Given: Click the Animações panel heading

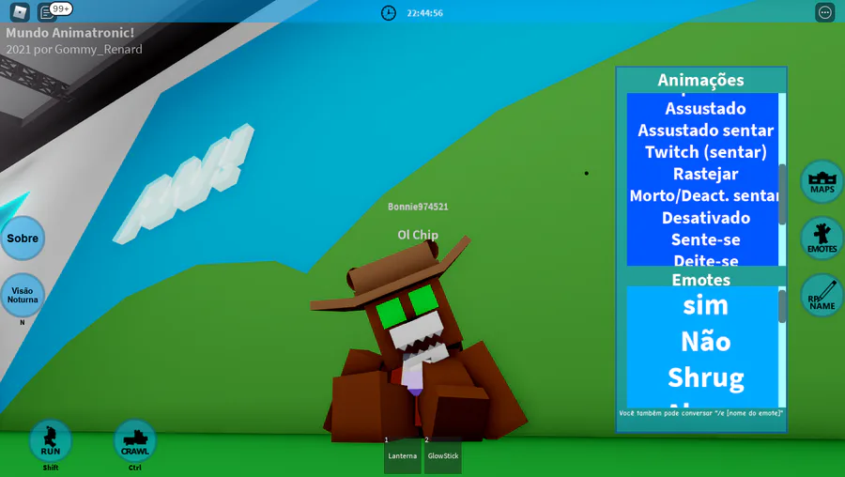Looking at the screenshot, I should (x=700, y=80).
